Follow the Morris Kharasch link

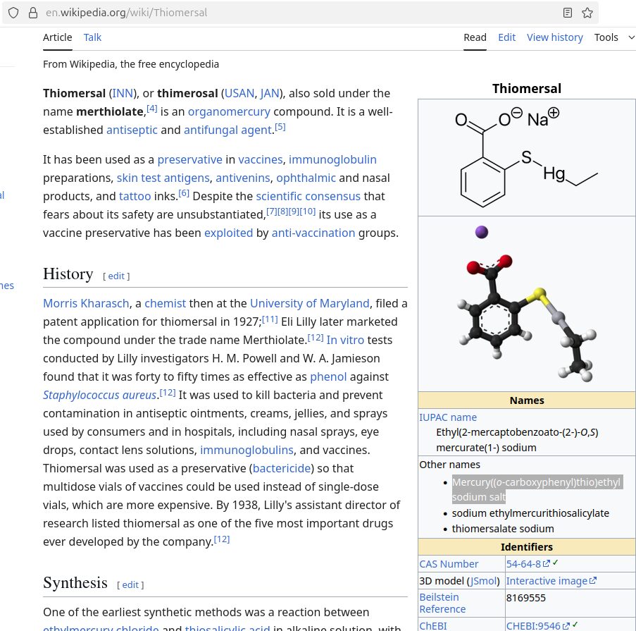point(86,303)
